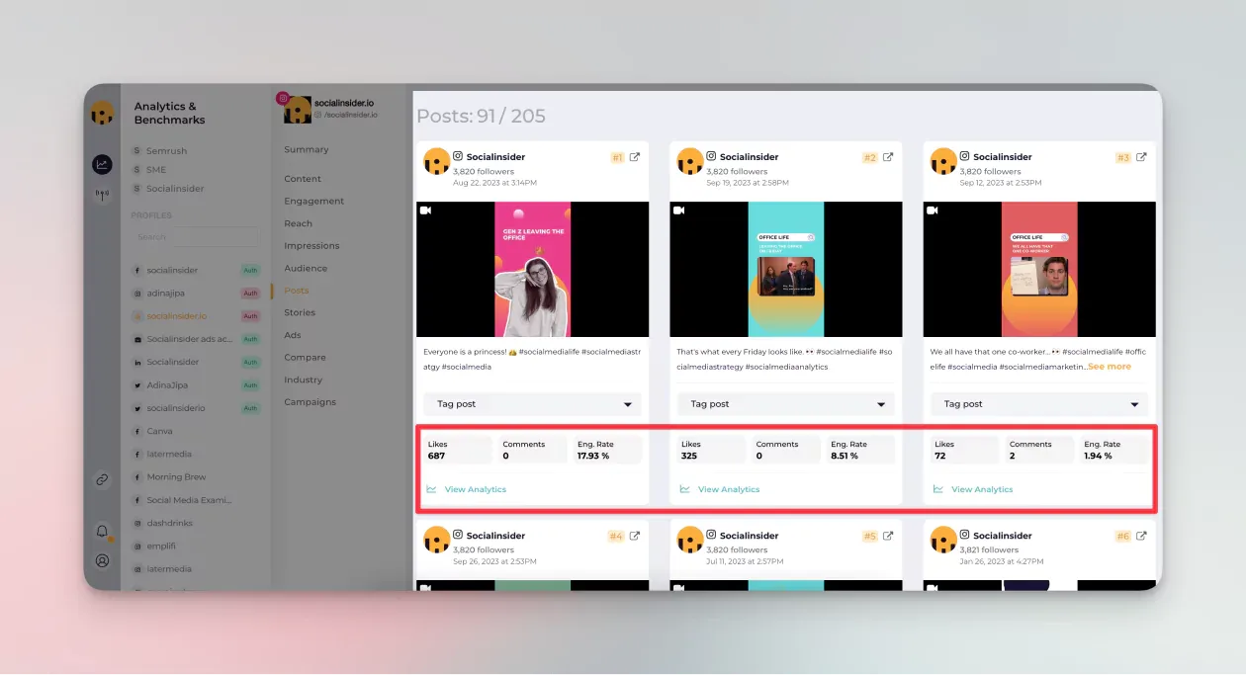
Task: Expand the Tag post dropdown on post #2
Action: tap(785, 404)
